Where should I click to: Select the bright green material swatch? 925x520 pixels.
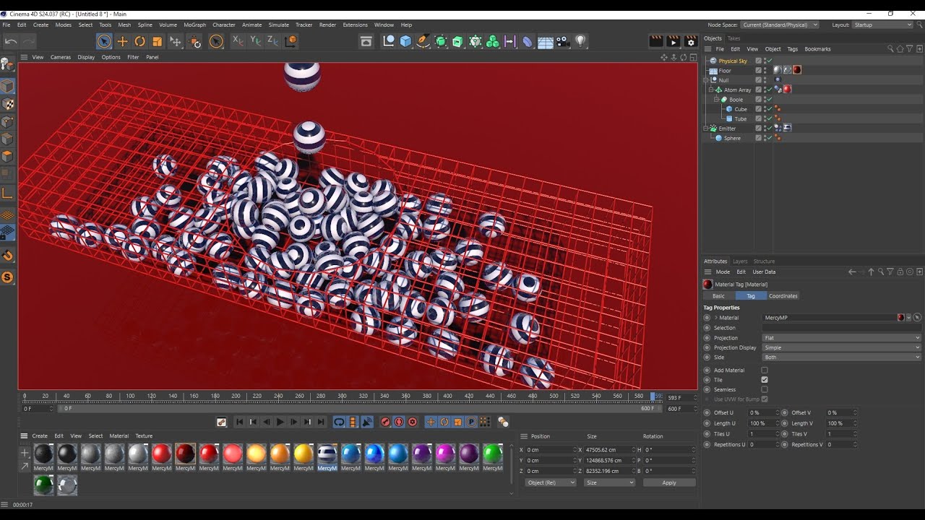point(493,454)
